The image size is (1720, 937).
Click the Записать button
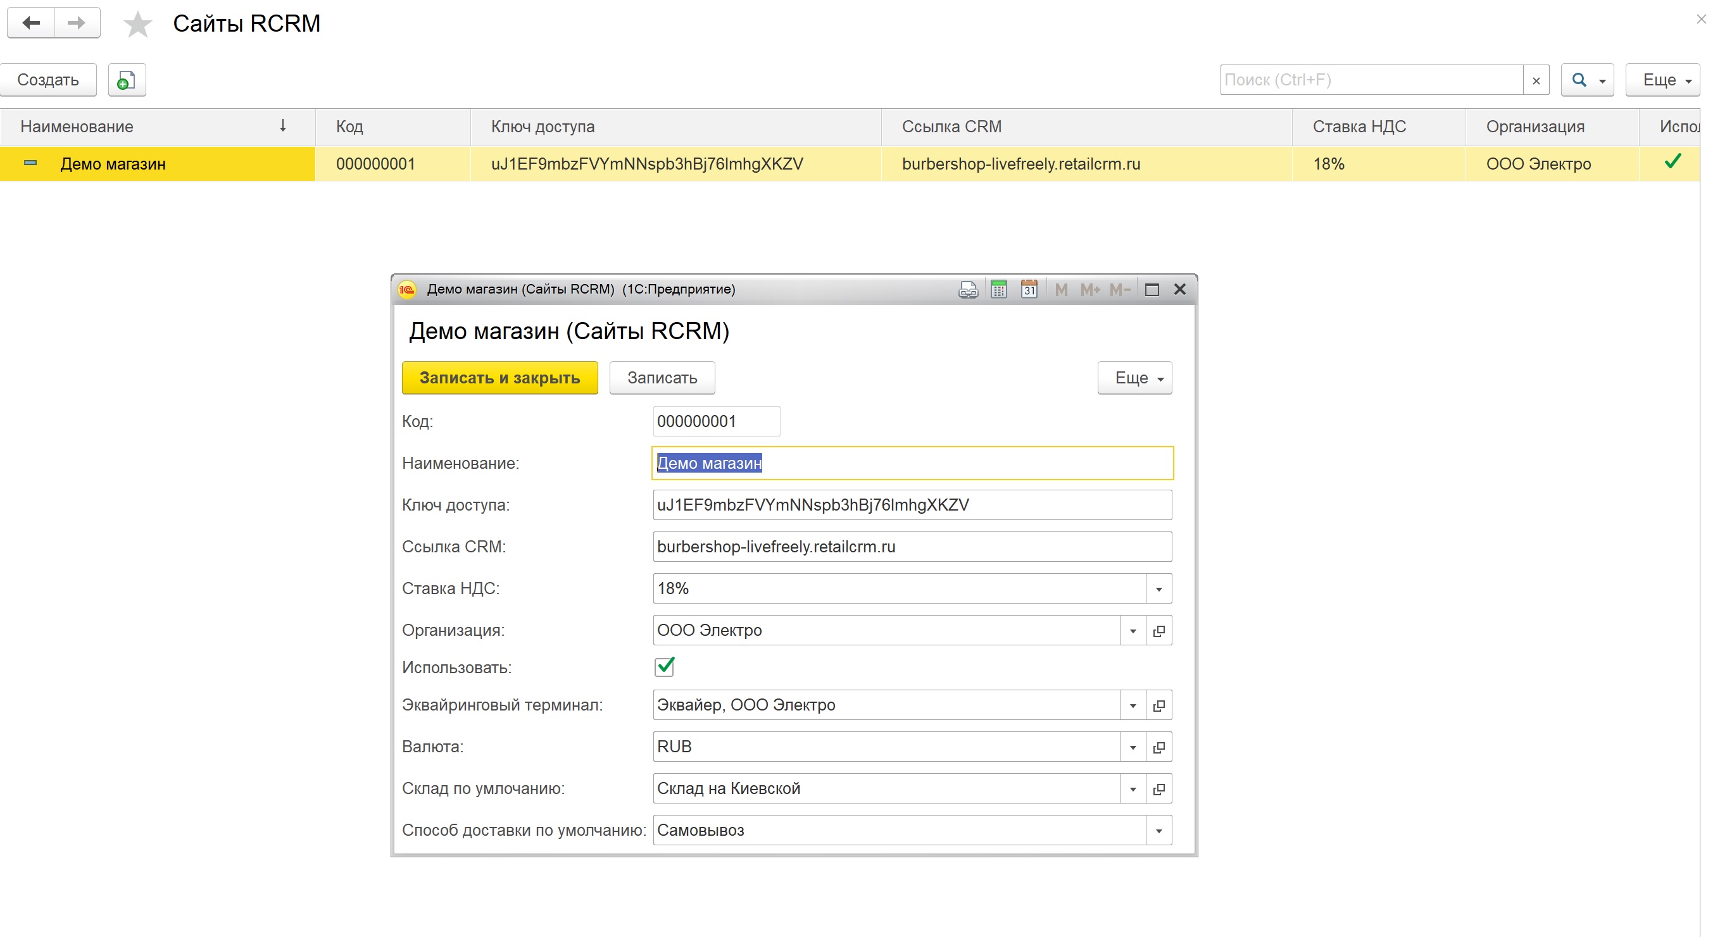click(661, 377)
